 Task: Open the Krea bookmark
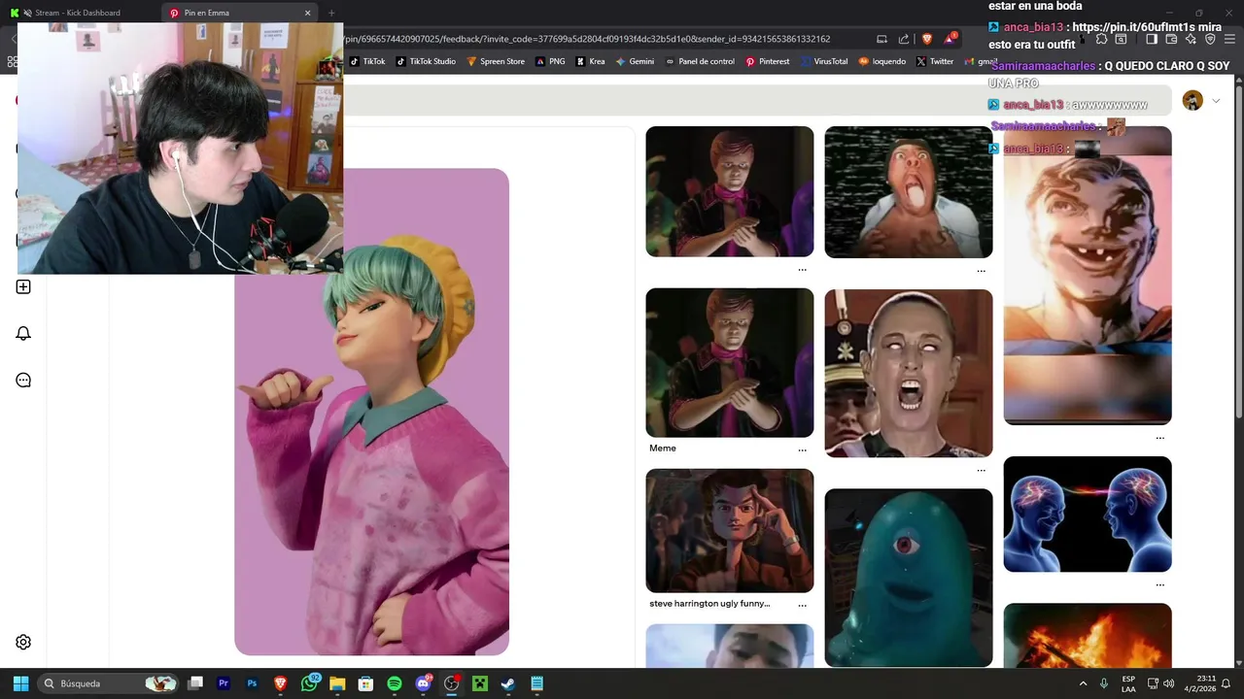tap(590, 61)
